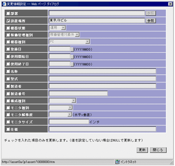Click the 仕様 text field
This screenshot has width=175, height=166.
102,129
